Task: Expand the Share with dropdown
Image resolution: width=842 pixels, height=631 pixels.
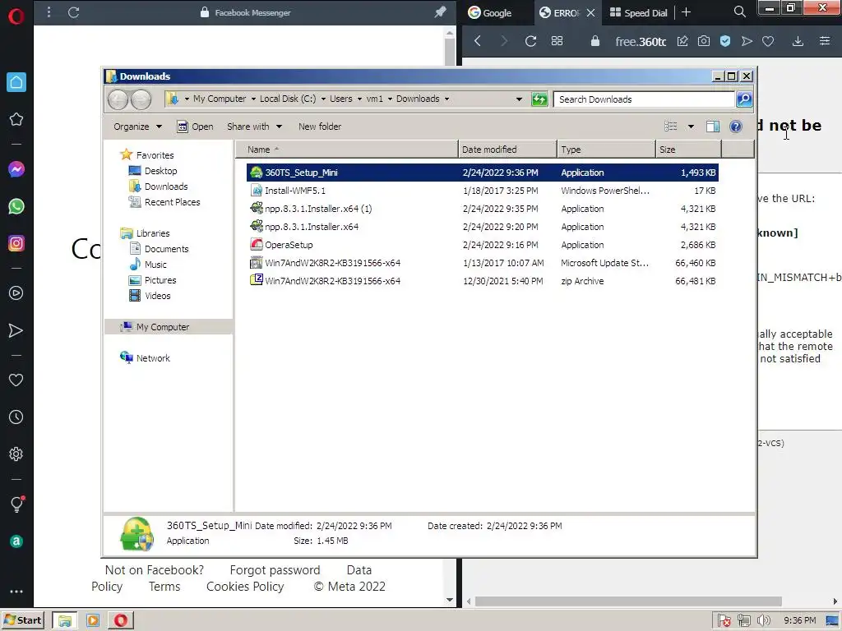Action: tap(254, 127)
